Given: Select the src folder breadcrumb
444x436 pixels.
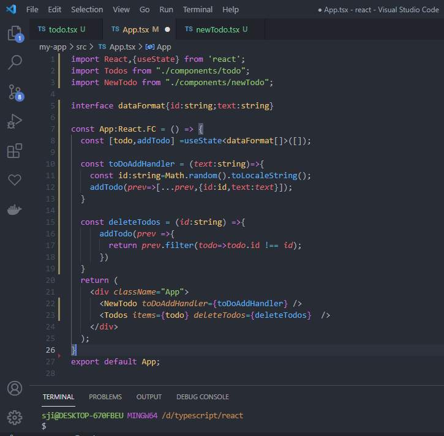Looking at the screenshot, I should [81, 47].
